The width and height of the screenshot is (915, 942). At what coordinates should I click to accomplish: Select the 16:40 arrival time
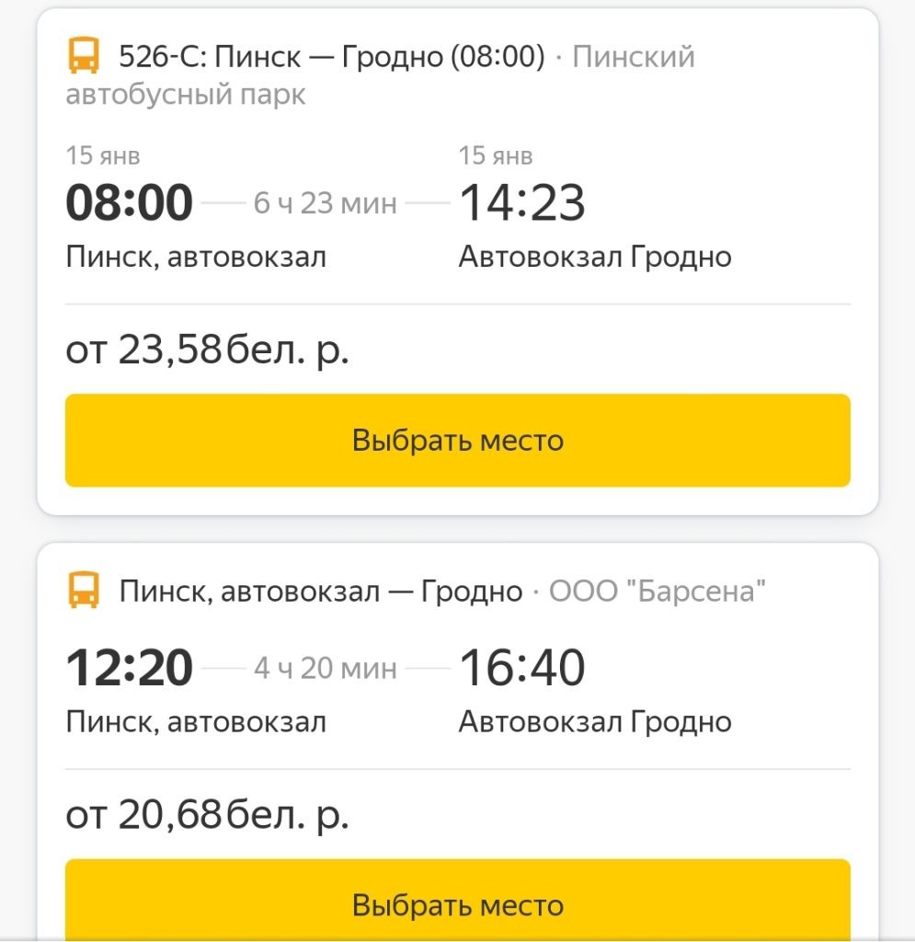tap(521, 668)
